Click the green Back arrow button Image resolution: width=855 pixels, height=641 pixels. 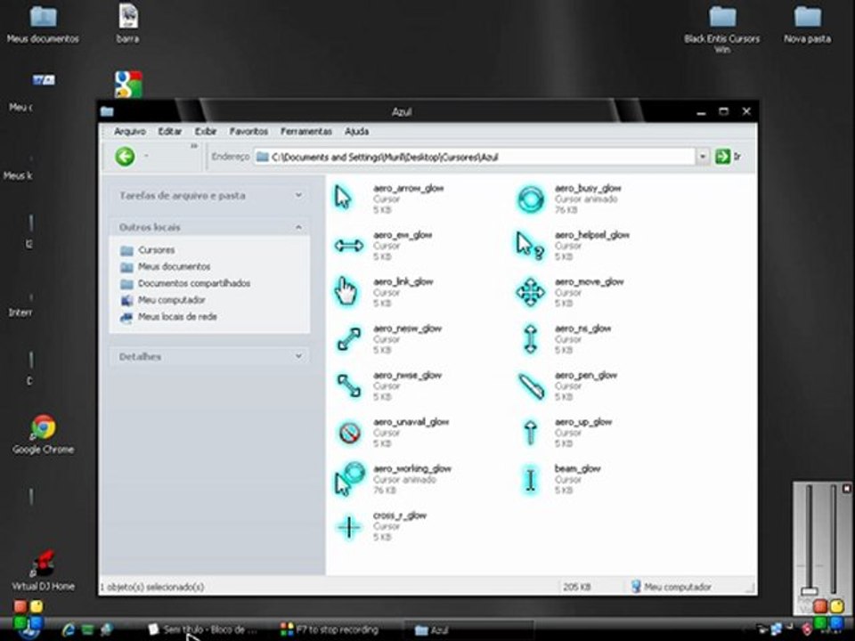(125, 157)
